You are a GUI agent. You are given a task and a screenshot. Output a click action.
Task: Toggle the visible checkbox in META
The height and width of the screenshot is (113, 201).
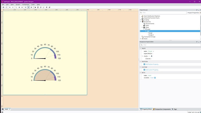(155, 78)
